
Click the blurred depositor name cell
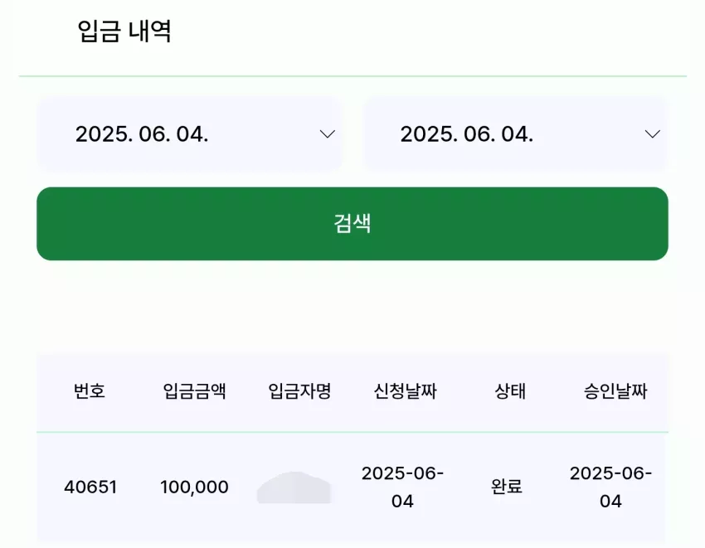point(294,487)
